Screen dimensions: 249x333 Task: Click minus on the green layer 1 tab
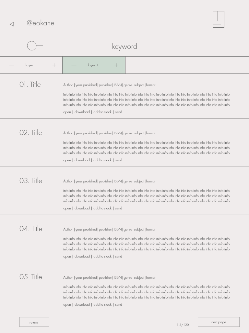[74, 65]
